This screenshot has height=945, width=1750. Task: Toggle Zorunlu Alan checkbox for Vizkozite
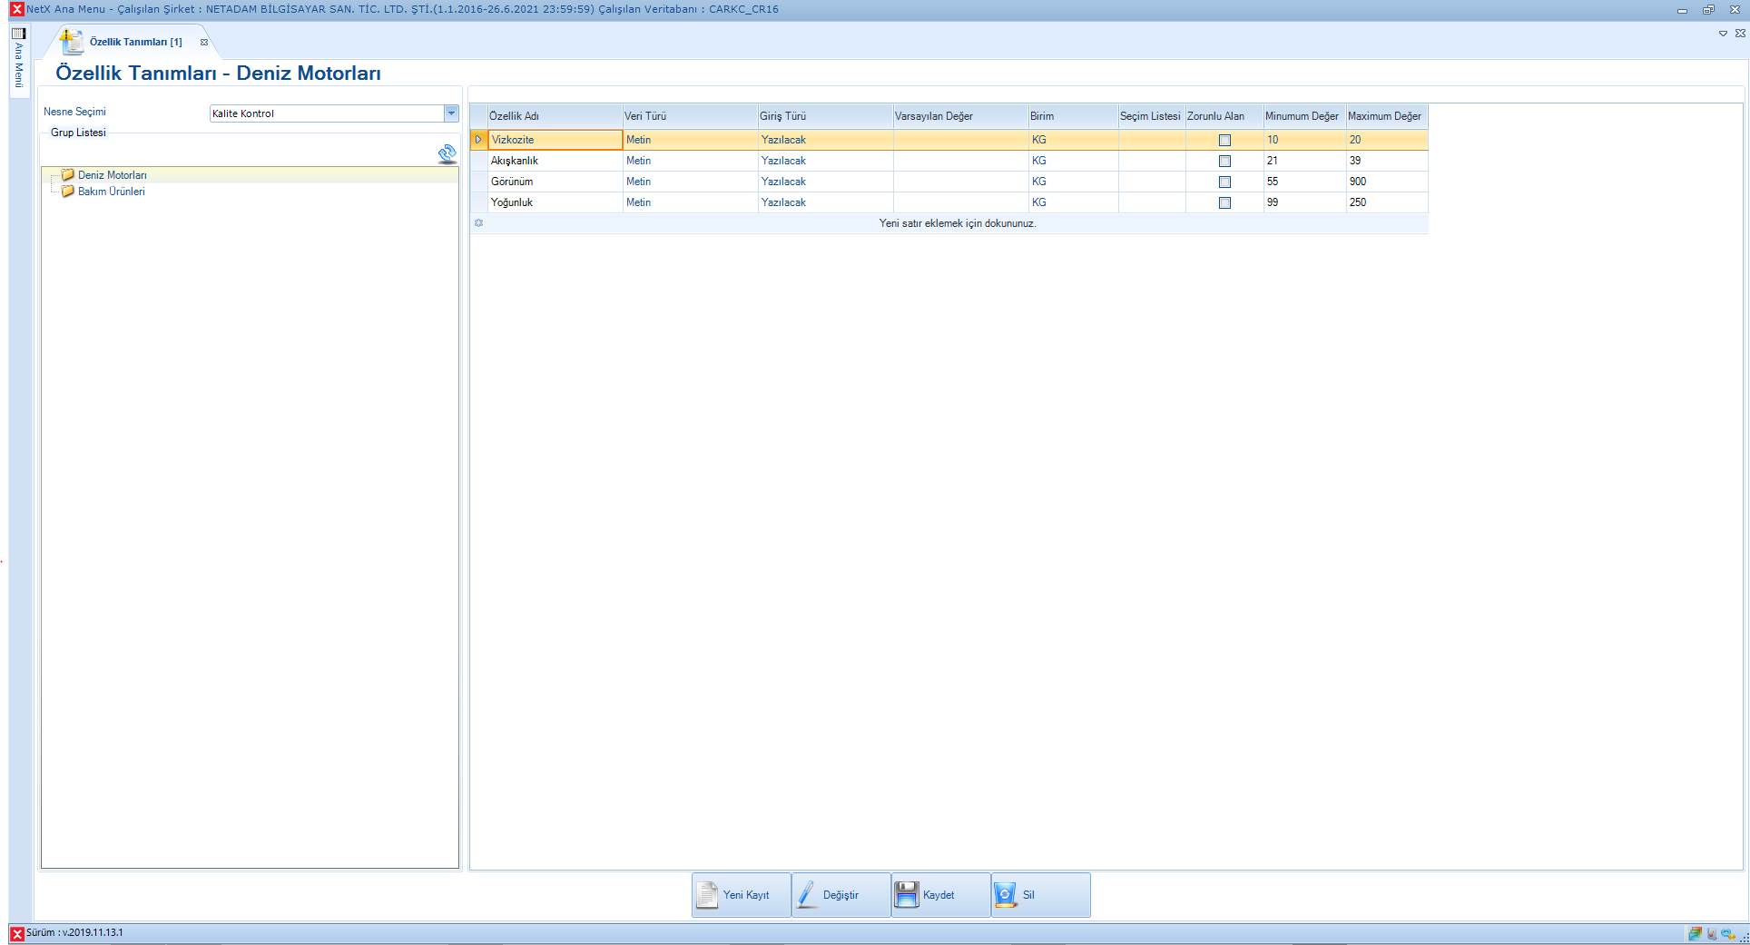pyautogui.click(x=1224, y=140)
